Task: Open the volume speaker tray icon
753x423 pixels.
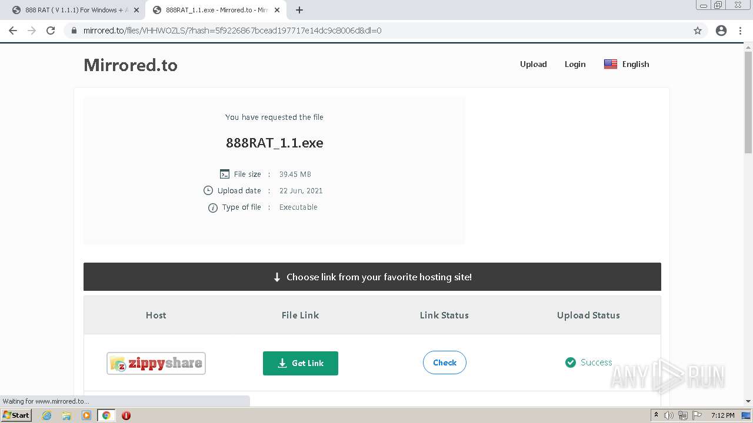Action: pos(669,415)
